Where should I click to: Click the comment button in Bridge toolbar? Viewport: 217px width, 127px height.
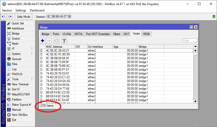[x=57, y=41]
